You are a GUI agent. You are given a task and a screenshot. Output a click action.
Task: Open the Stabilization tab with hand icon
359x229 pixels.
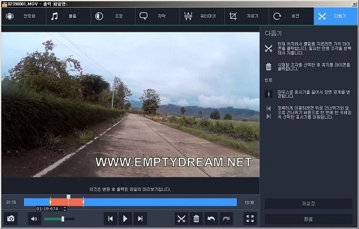tap(24, 16)
